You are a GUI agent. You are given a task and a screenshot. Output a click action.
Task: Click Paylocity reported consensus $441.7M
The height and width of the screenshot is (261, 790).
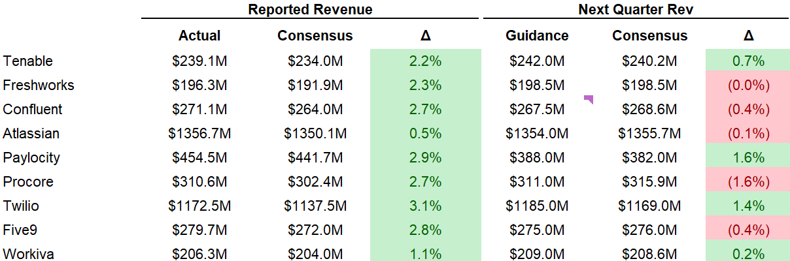tap(315, 157)
